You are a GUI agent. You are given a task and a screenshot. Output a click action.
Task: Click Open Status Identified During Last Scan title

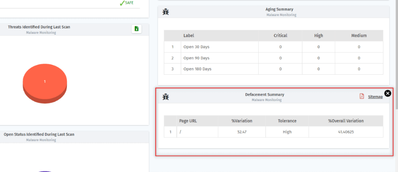tap(39, 134)
